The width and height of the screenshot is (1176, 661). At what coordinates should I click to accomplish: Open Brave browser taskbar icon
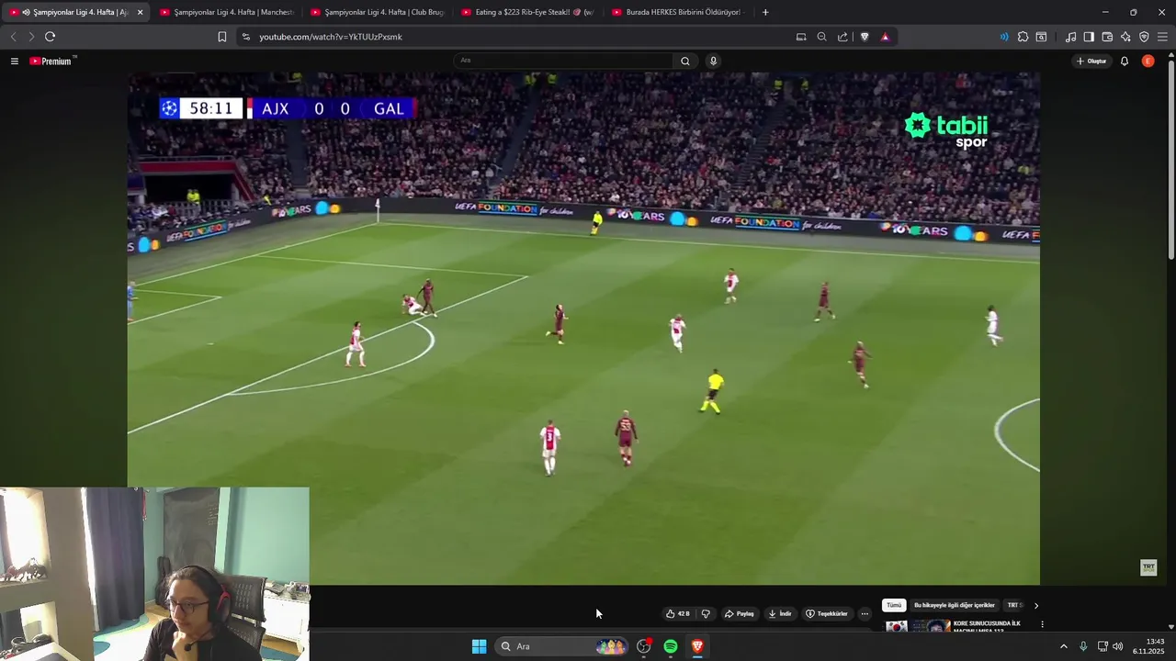tap(697, 646)
